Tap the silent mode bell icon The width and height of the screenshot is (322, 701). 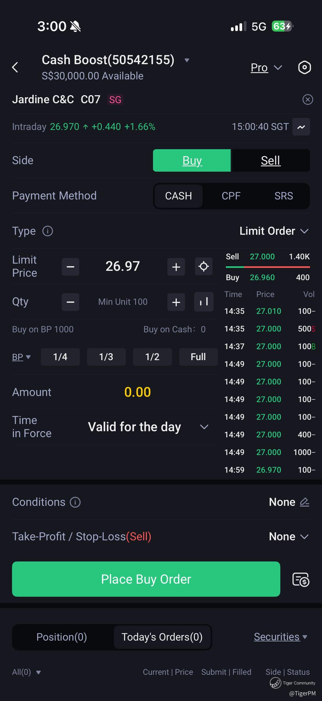75,27
